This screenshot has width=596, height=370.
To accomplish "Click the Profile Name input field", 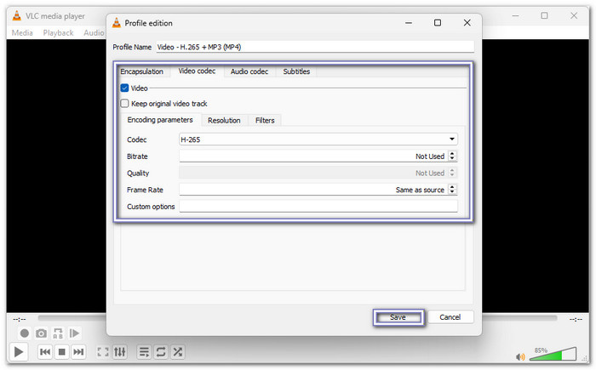I will [x=315, y=47].
